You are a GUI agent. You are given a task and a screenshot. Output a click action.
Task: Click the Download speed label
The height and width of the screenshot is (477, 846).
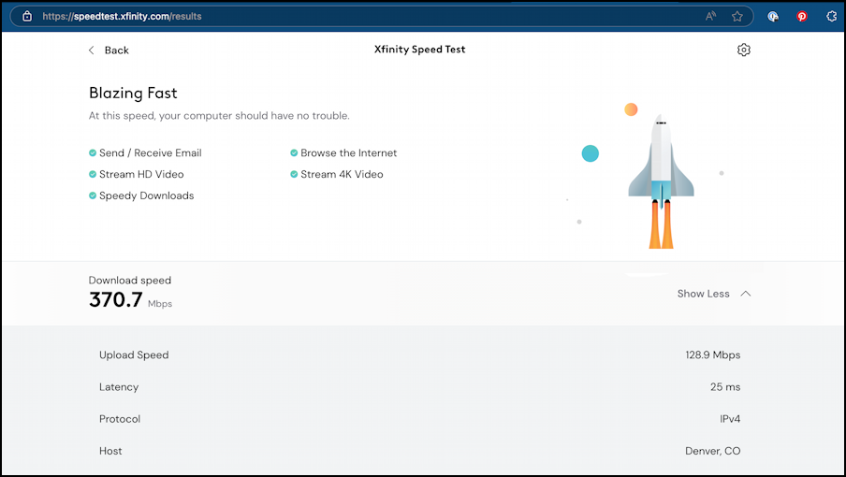click(129, 281)
